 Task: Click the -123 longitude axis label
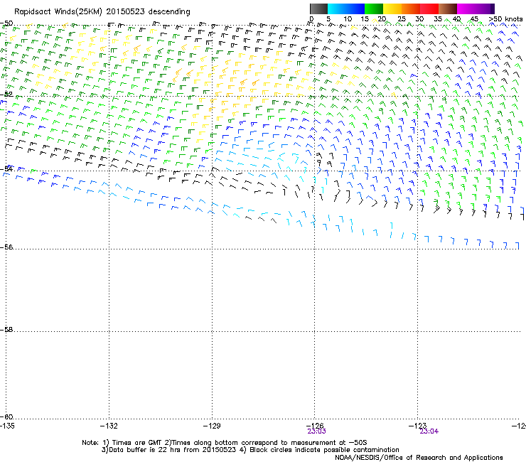(x=418, y=426)
